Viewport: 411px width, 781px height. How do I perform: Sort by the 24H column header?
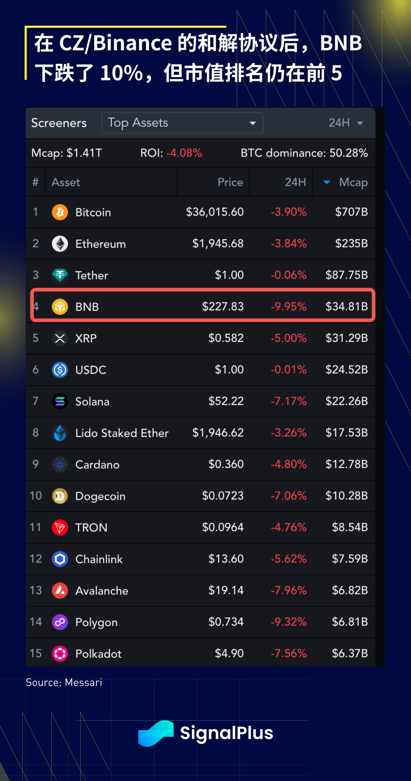pyautogui.click(x=295, y=182)
